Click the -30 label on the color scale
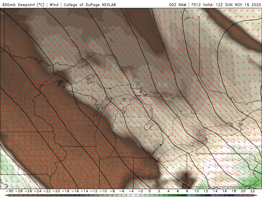262x197 pixels. [x=9, y=191]
